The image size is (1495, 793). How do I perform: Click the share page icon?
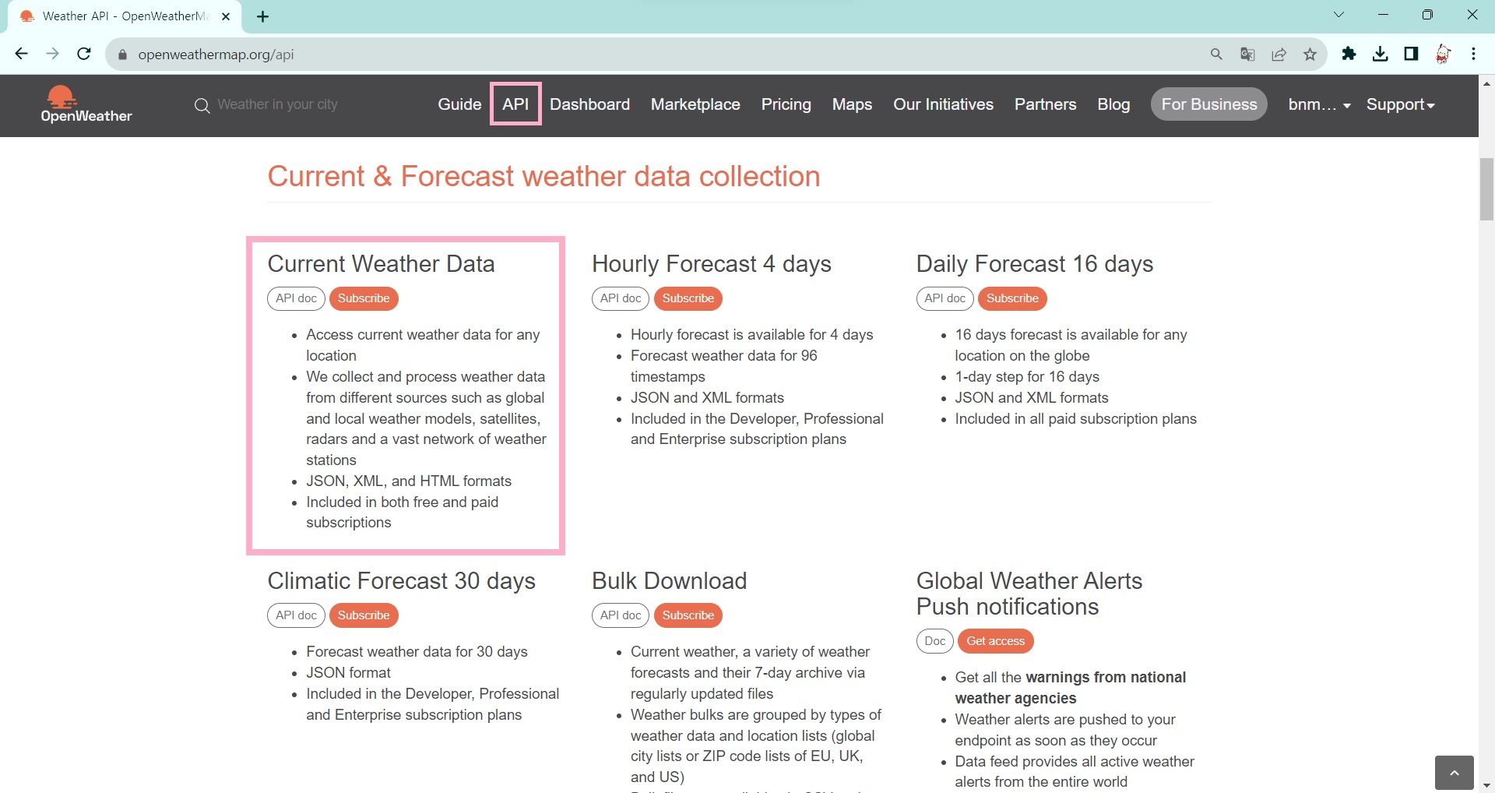pyautogui.click(x=1279, y=55)
